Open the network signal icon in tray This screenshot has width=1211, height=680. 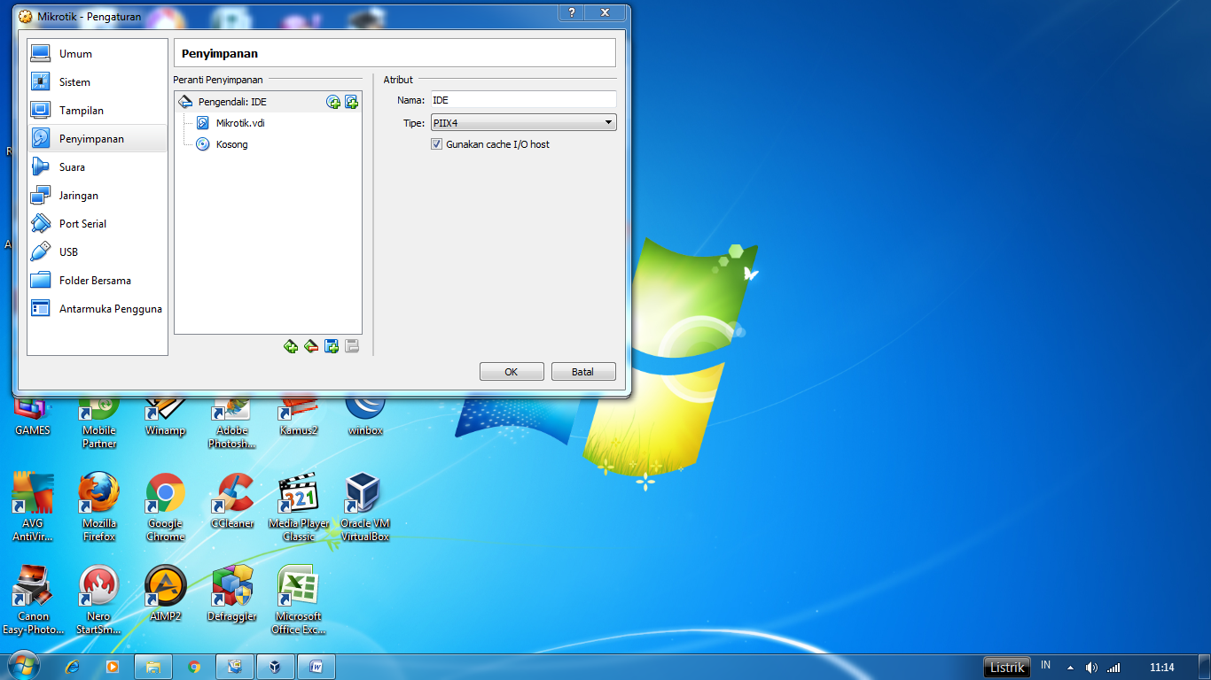click(x=1113, y=668)
